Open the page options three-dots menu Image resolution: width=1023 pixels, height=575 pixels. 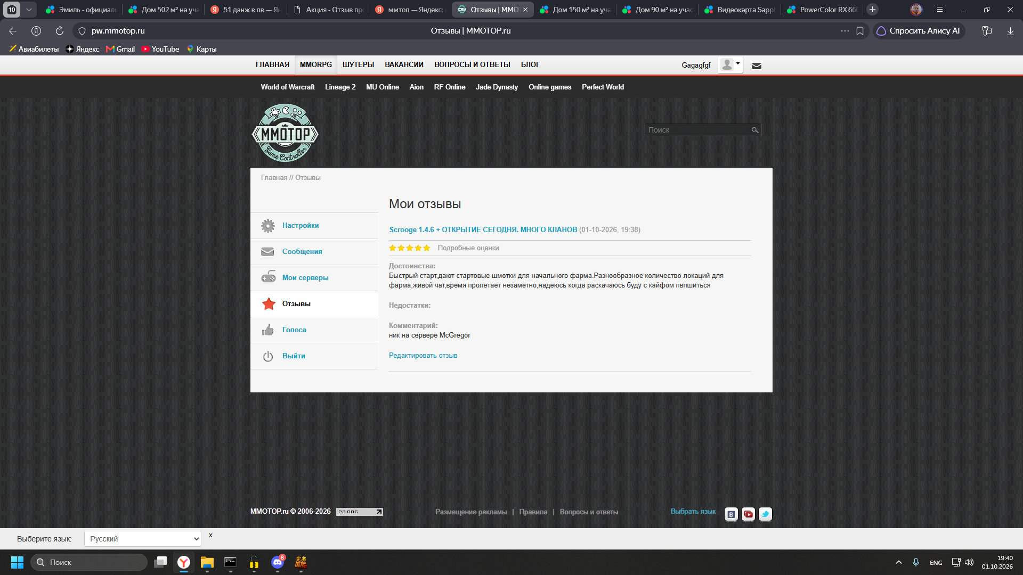point(845,31)
